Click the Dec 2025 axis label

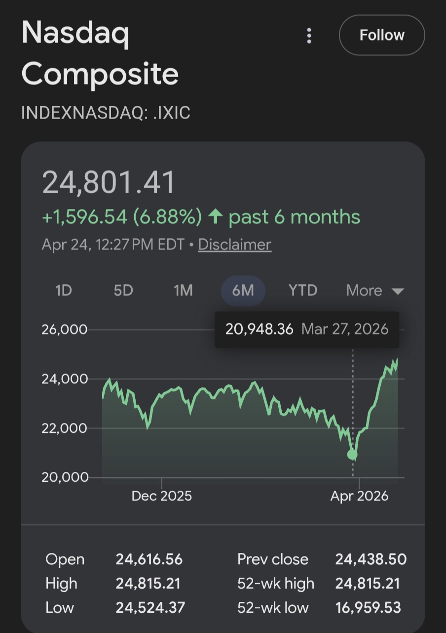click(x=161, y=496)
